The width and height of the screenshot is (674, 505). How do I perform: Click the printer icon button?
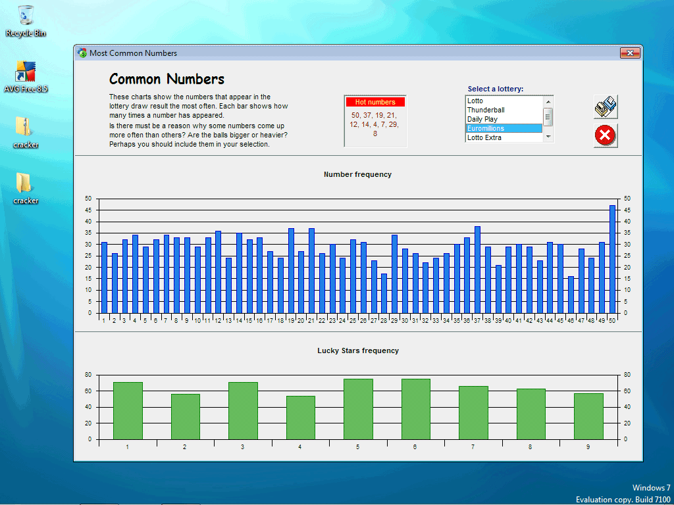(605, 107)
